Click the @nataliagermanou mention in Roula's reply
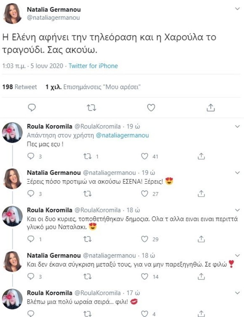The height and width of the screenshot is (317, 244). tap(122, 135)
